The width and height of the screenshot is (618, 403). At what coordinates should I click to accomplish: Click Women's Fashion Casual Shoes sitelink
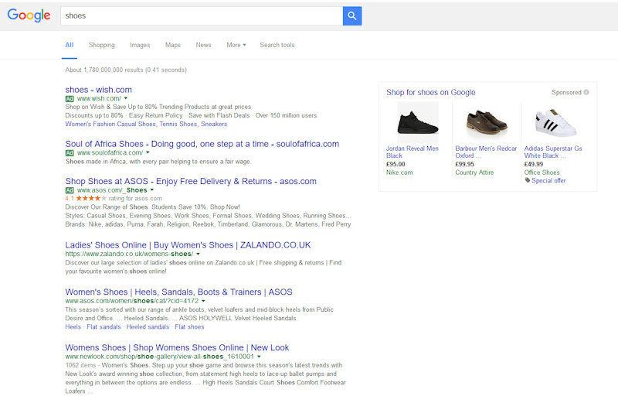tap(110, 124)
